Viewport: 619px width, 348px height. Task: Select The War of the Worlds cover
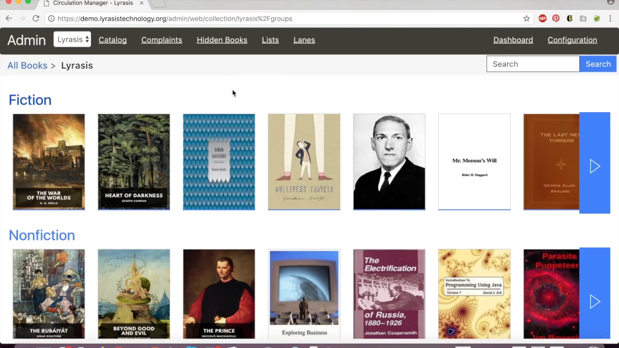[49, 162]
